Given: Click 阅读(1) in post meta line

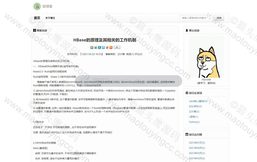Looking at the screenshot, I should pos(130,54).
